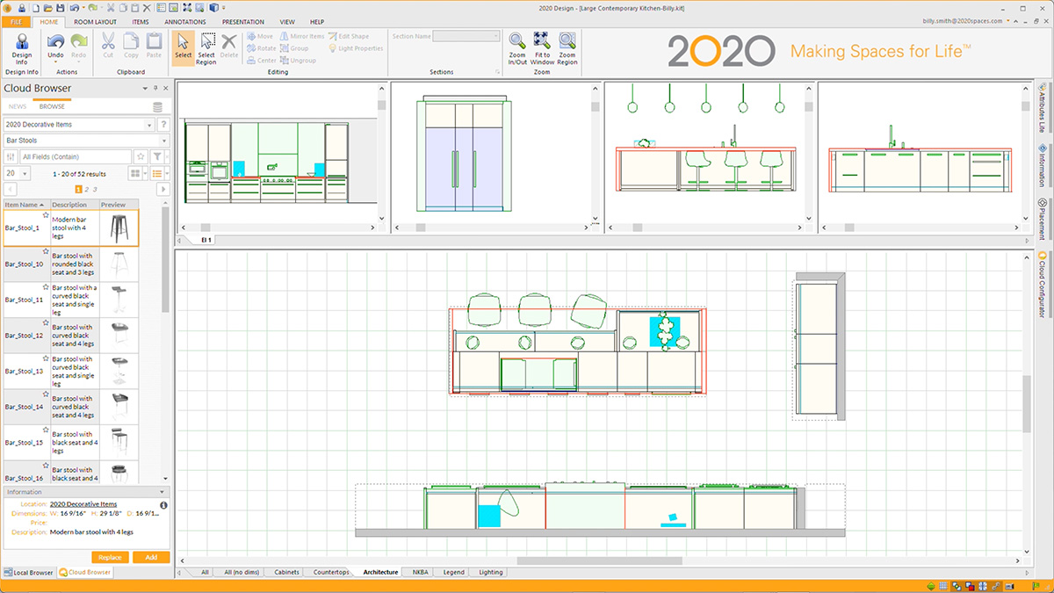Click the Undo arrow icon
This screenshot has width=1054, height=593.
(x=55, y=41)
